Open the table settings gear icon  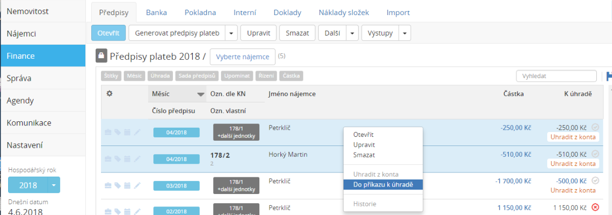click(x=110, y=94)
